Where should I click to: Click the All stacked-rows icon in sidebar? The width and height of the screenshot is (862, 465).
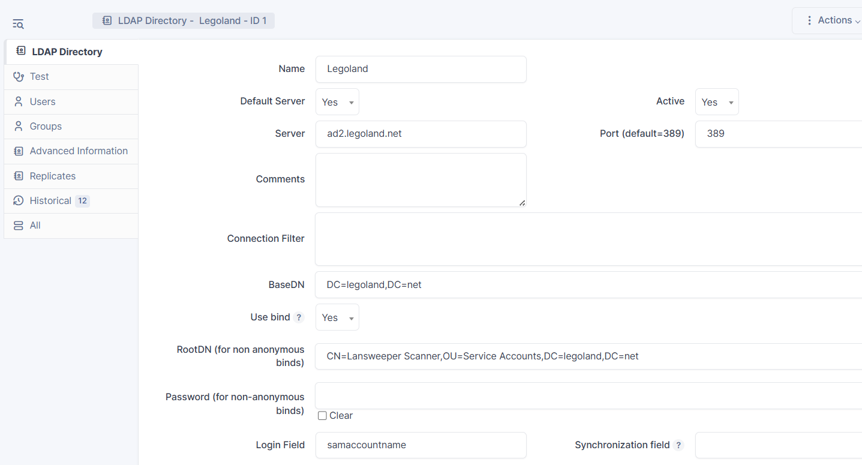tap(19, 226)
